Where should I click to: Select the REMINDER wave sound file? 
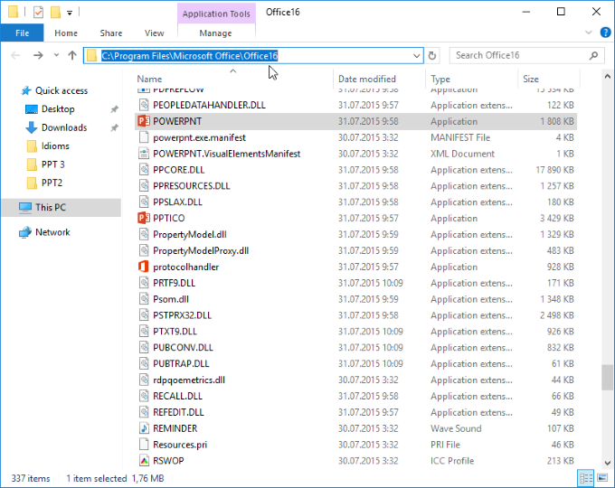click(175, 428)
